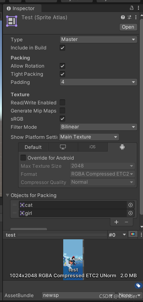Open the component kebab menu beside presets
This screenshot has height=302, width=143.
pos(136,17)
